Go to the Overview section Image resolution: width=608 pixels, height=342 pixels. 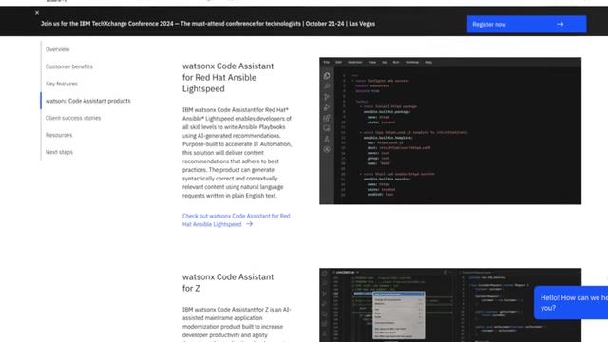coord(58,49)
